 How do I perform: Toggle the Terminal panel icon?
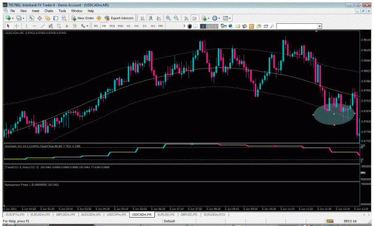point(56,18)
